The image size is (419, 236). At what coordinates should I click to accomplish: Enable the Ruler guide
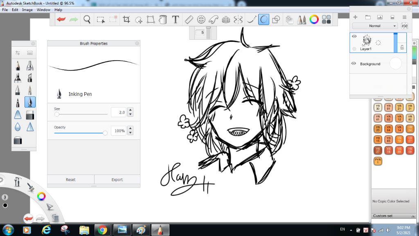[x=189, y=20]
